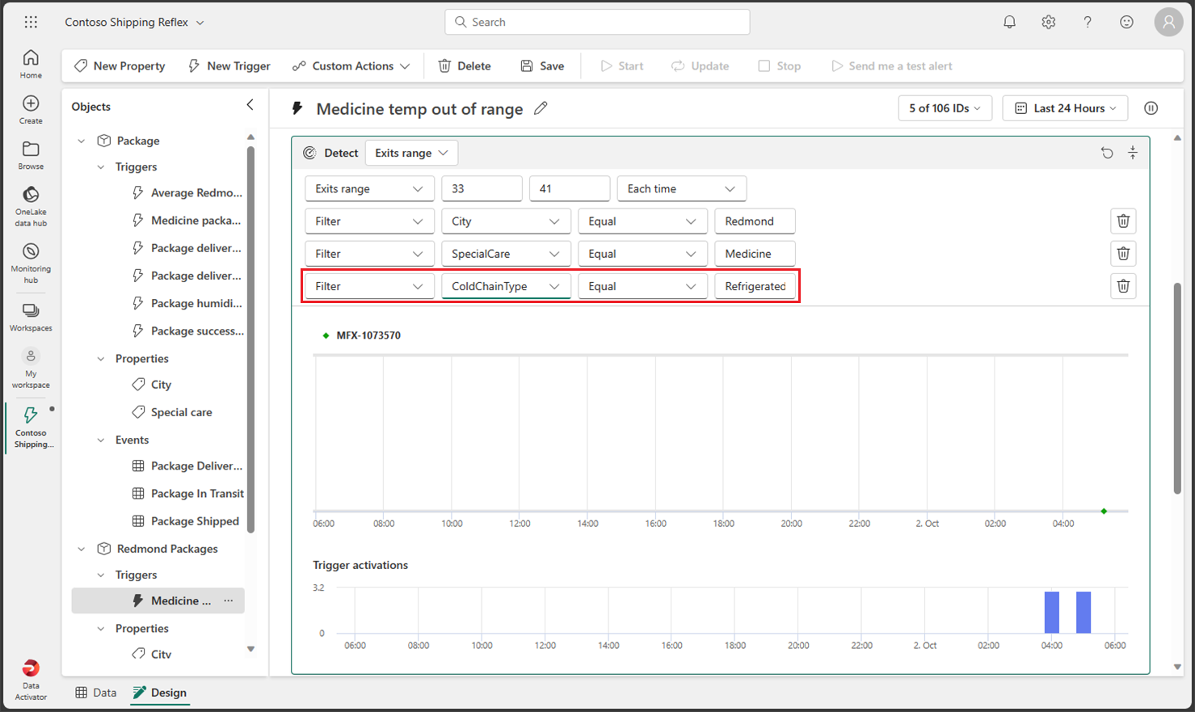Go to Home in sidebar
This screenshot has height=712, width=1195.
(x=31, y=64)
